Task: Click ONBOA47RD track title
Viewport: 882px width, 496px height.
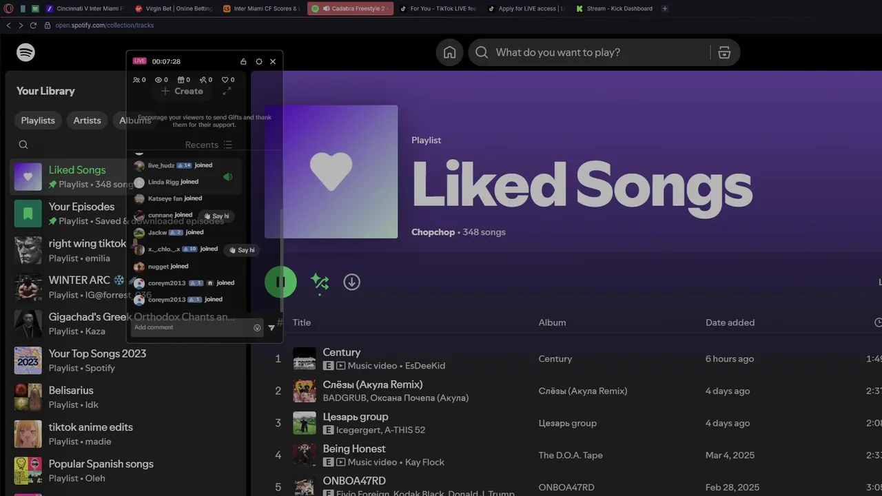Action: (354, 481)
